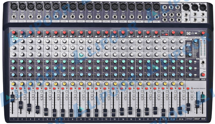Click the channel 1 XLR mic input

14,7
